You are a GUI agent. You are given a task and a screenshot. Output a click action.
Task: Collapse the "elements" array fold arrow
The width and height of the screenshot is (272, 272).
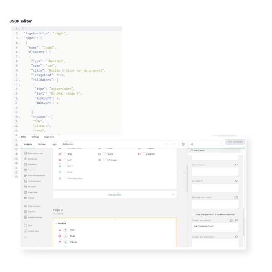point(19,53)
